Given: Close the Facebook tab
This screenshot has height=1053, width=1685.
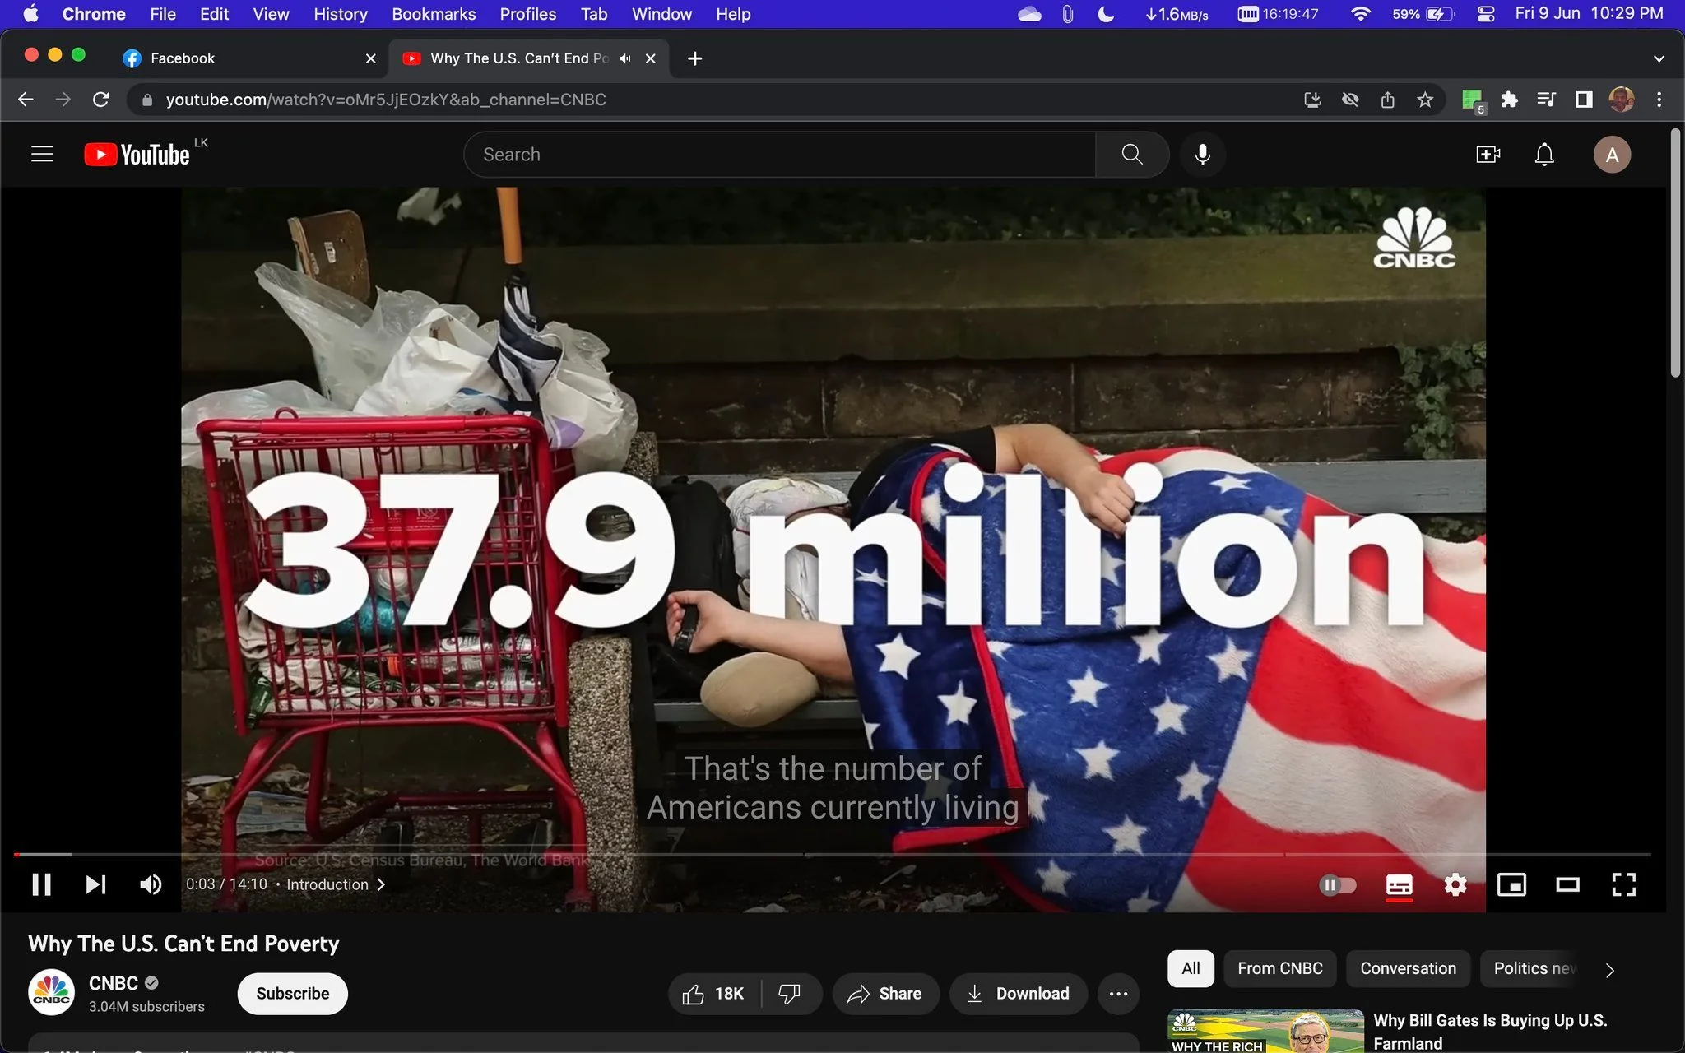Looking at the screenshot, I should [370, 58].
